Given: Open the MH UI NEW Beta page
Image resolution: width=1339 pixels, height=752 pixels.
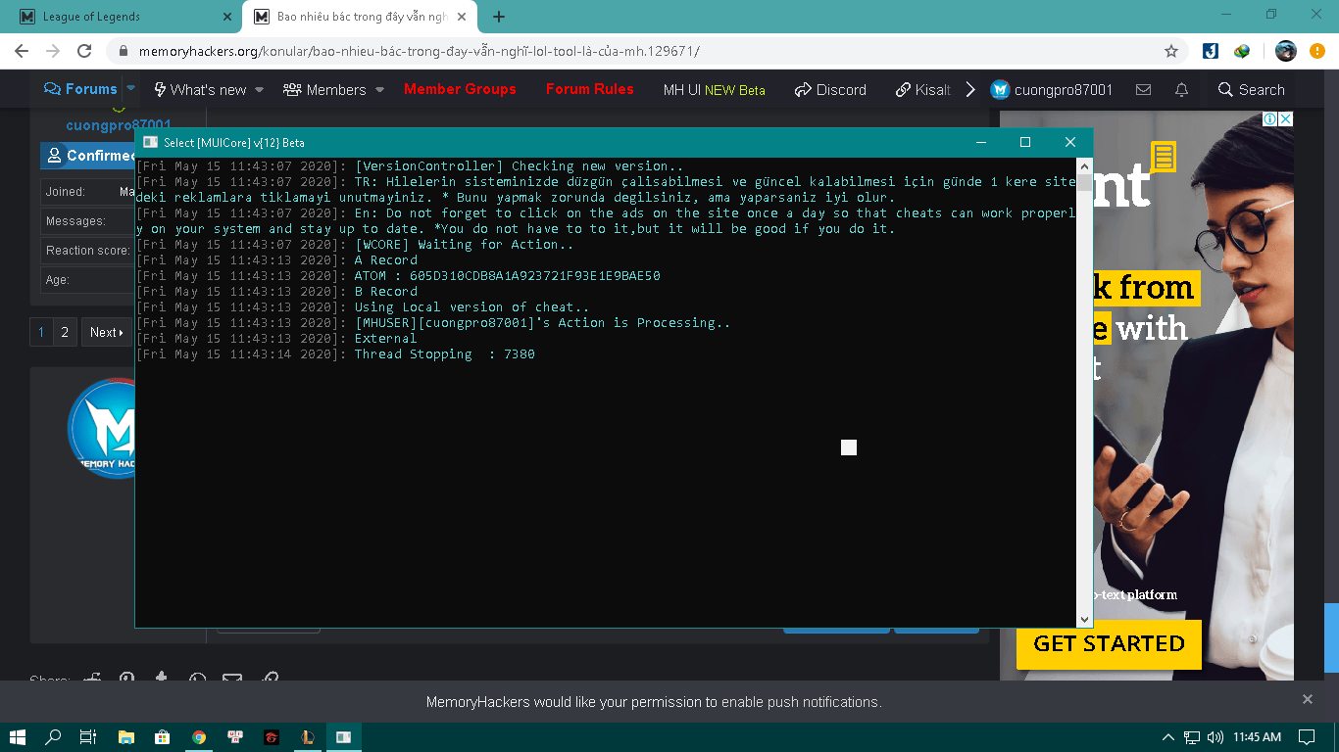Looking at the screenshot, I should [715, 90].
